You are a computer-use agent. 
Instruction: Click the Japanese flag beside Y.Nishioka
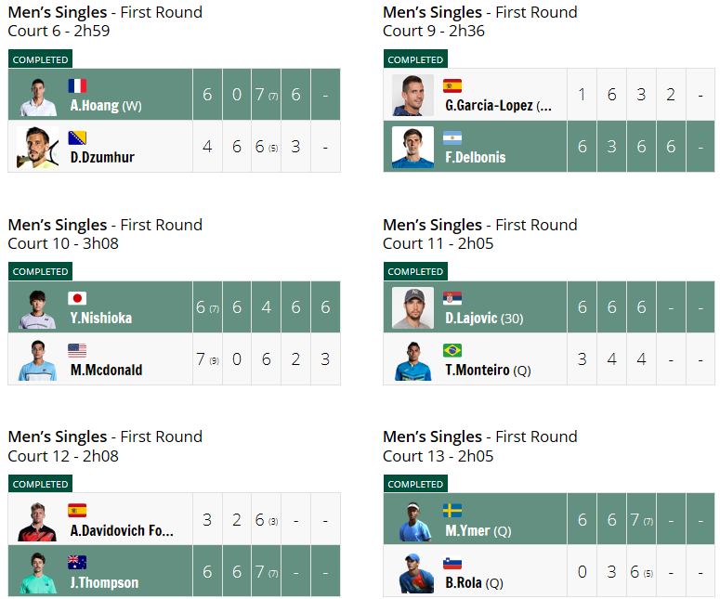point(77,298)
